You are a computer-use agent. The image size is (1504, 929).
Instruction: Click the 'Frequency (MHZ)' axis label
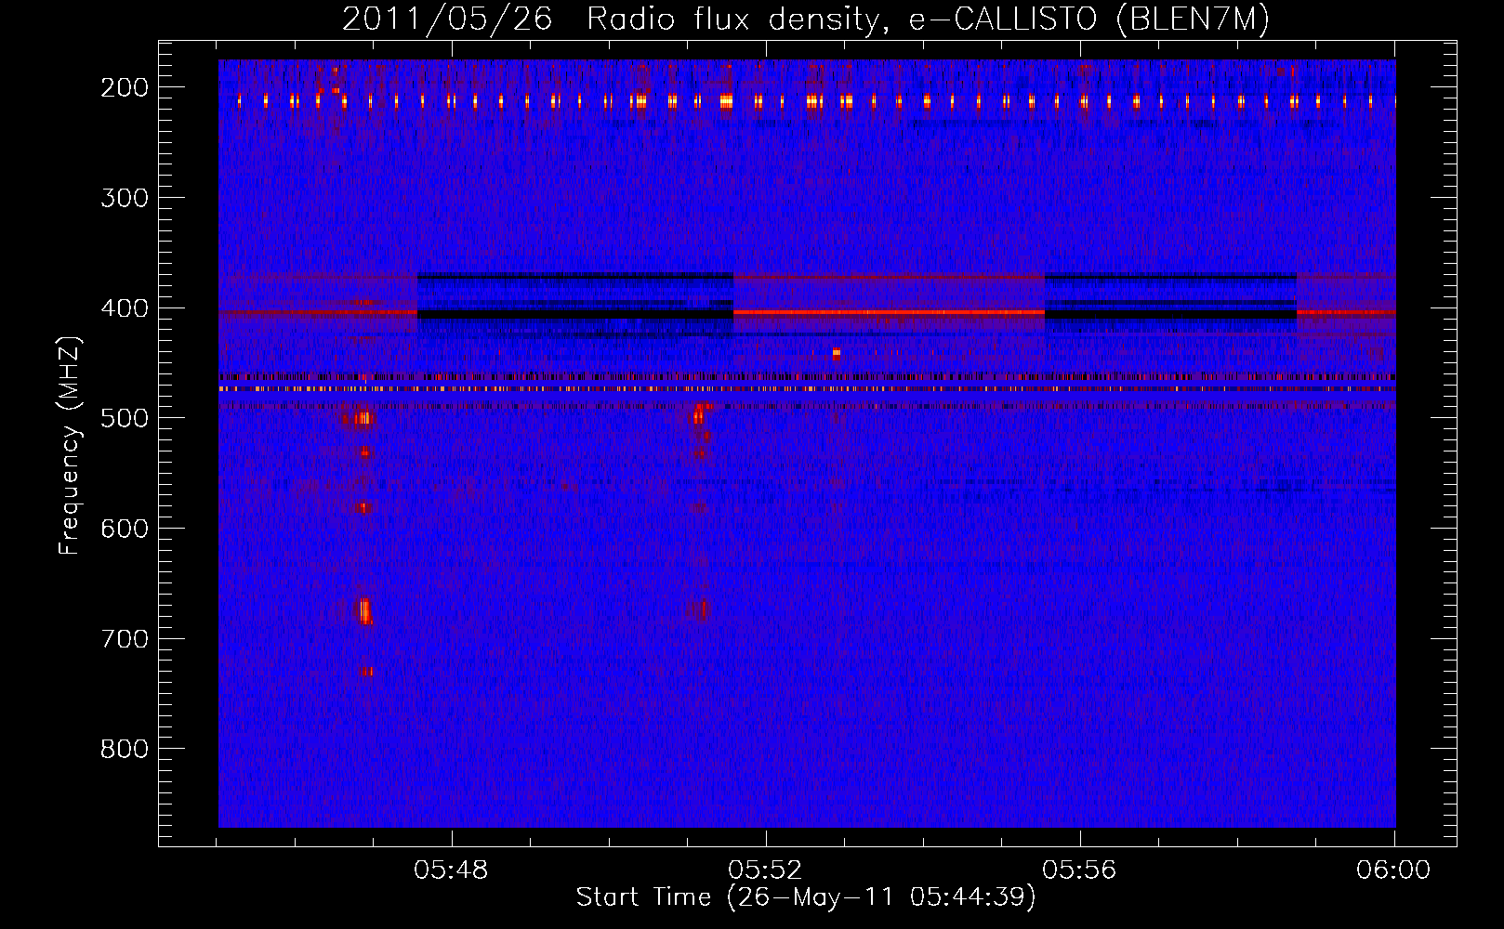click(70, 445)
